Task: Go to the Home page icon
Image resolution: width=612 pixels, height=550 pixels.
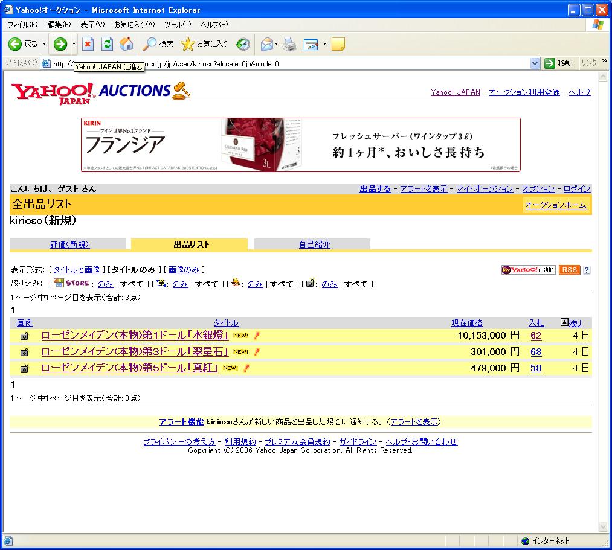Action: tap(126, 44)
